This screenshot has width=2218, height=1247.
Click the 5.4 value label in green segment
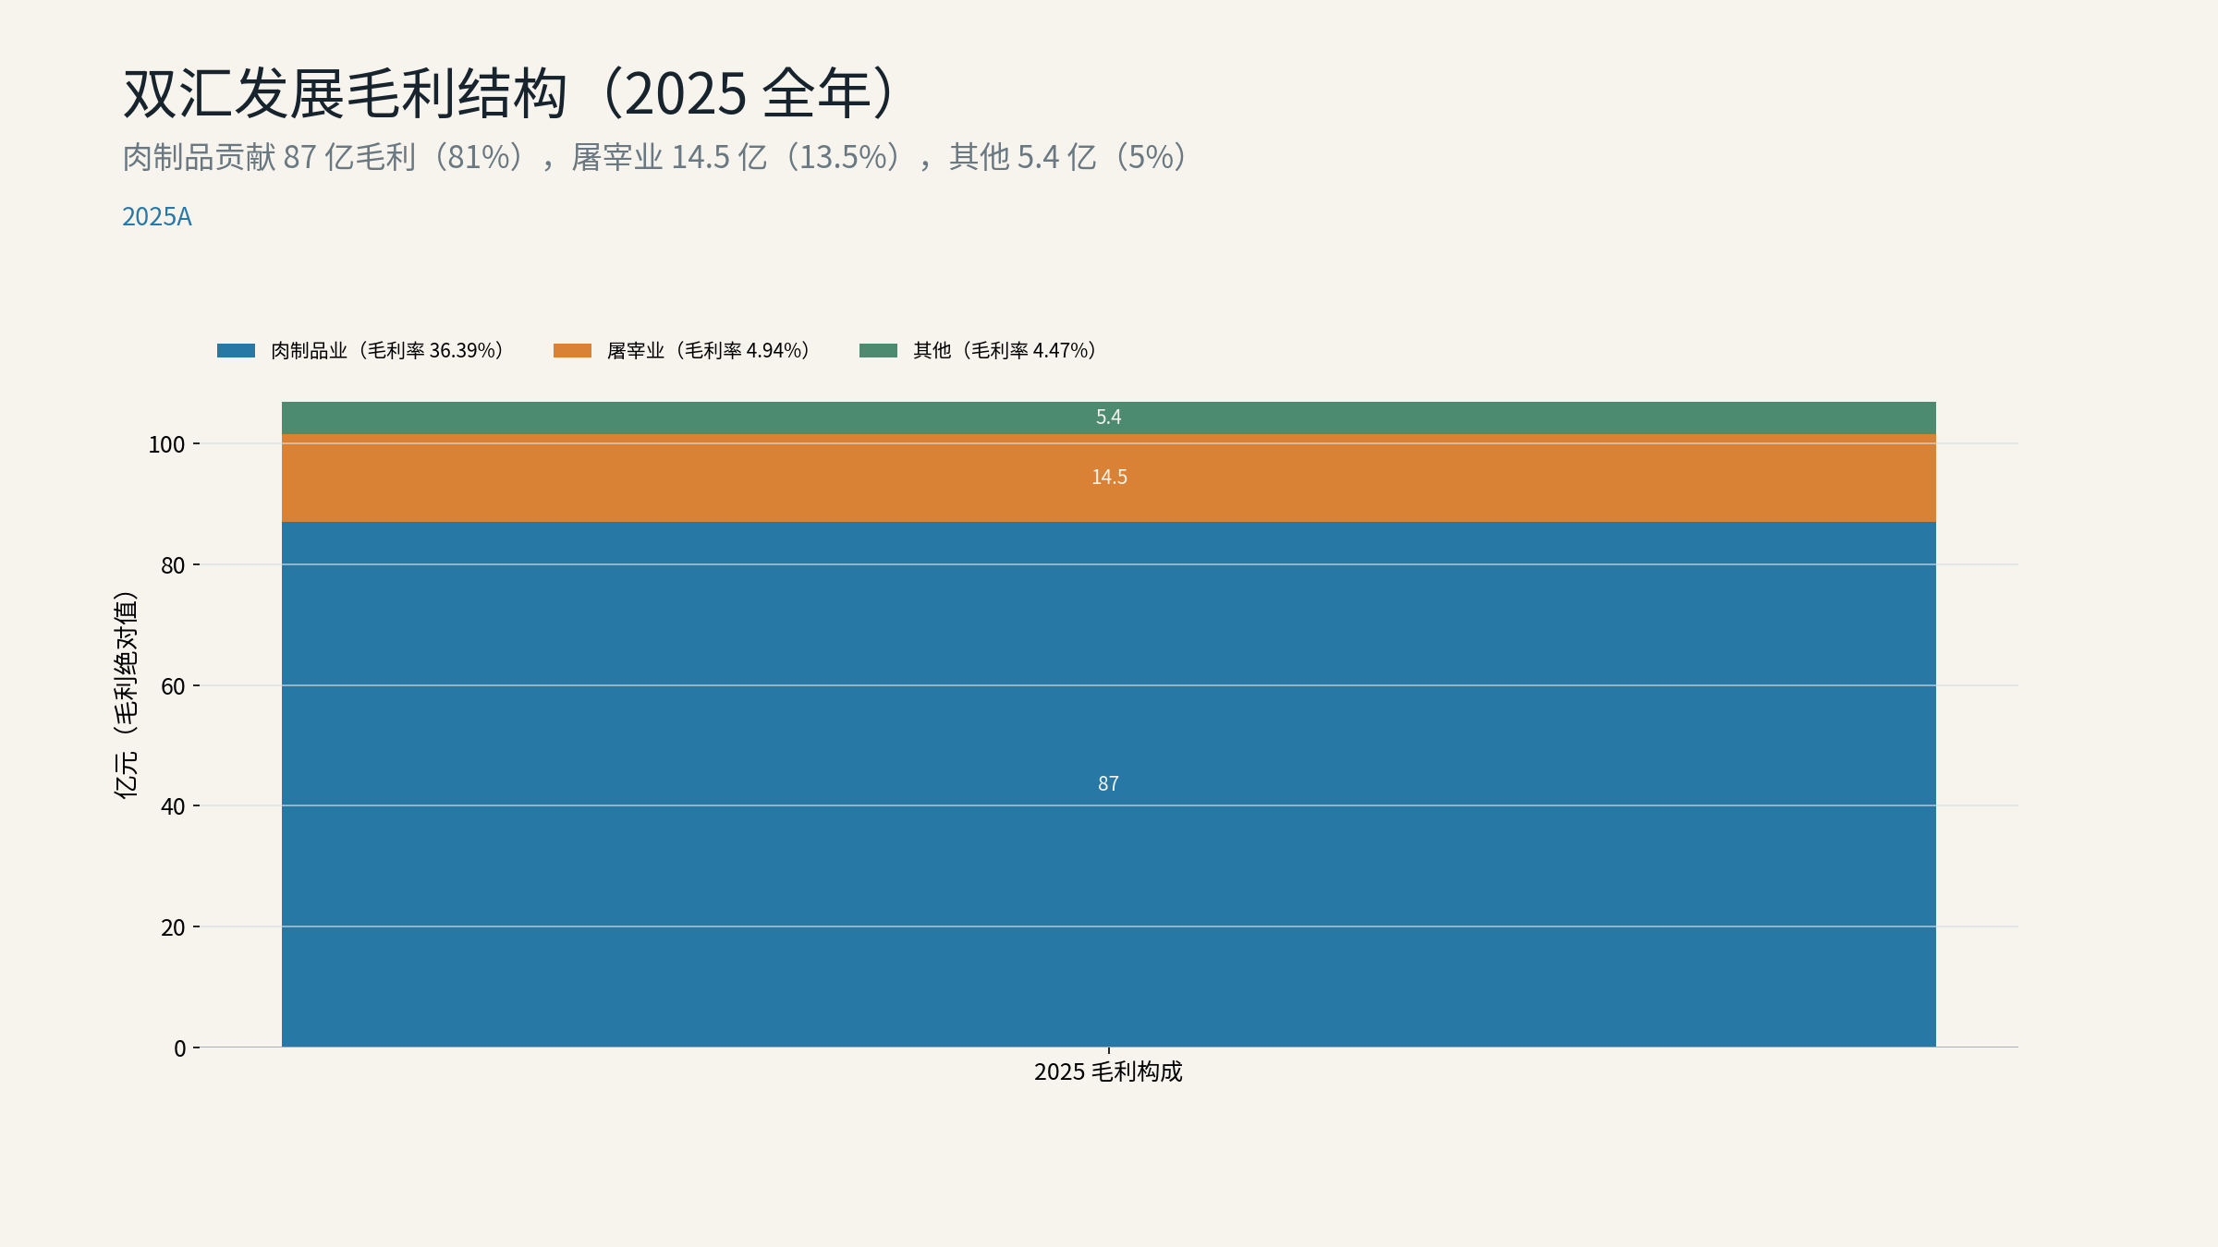pyautogui.click(x=1108, y=417)
